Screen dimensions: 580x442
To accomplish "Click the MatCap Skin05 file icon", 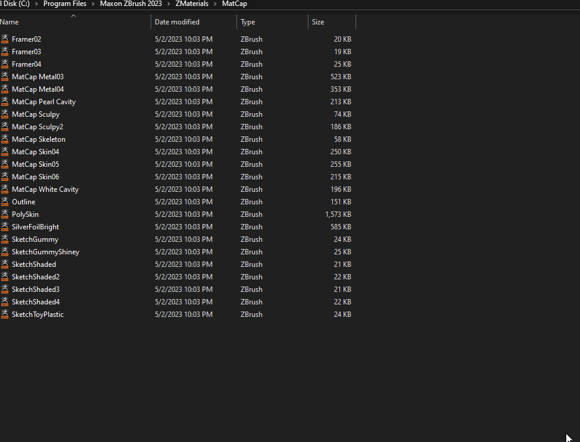I will (5, 164).
